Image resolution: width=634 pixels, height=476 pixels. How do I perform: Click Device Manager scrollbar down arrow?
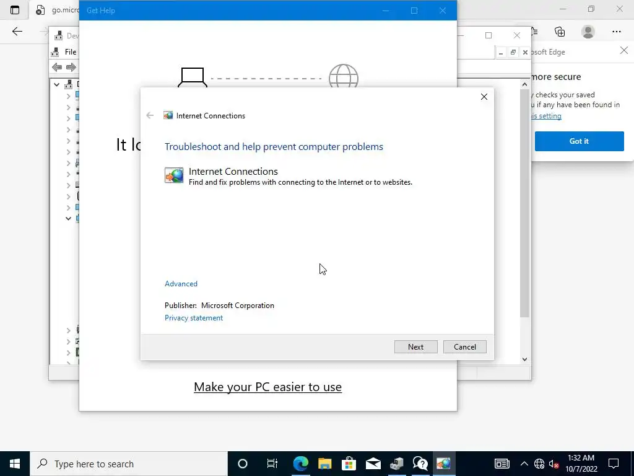tap(524, 359)
